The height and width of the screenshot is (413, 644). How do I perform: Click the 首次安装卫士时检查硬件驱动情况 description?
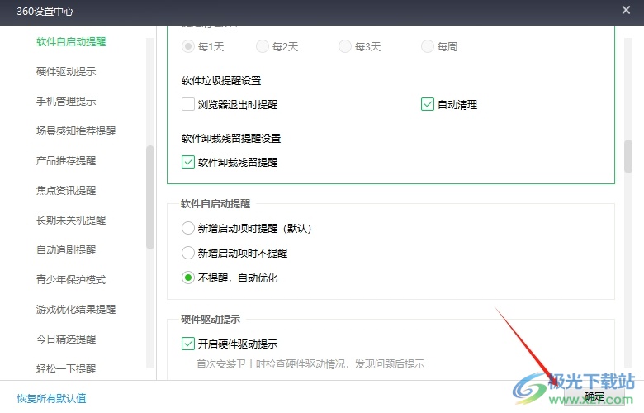pyautogui.click(x=310, y=364)
